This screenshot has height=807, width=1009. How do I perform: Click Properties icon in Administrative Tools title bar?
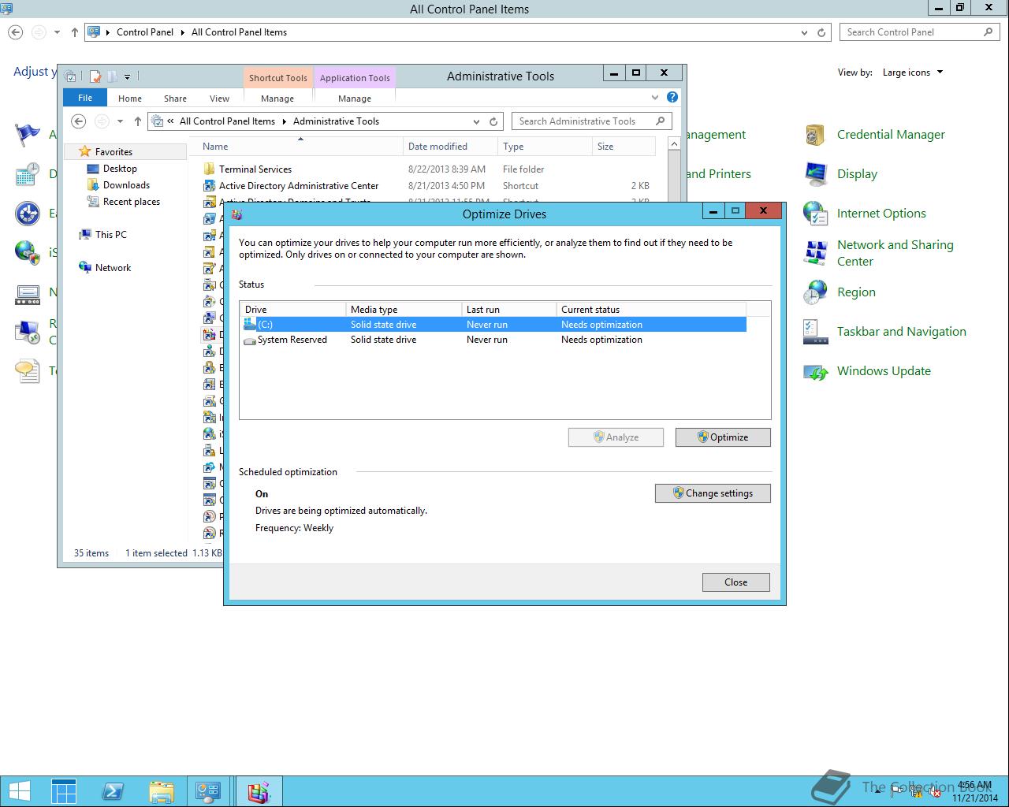point(95,76)
